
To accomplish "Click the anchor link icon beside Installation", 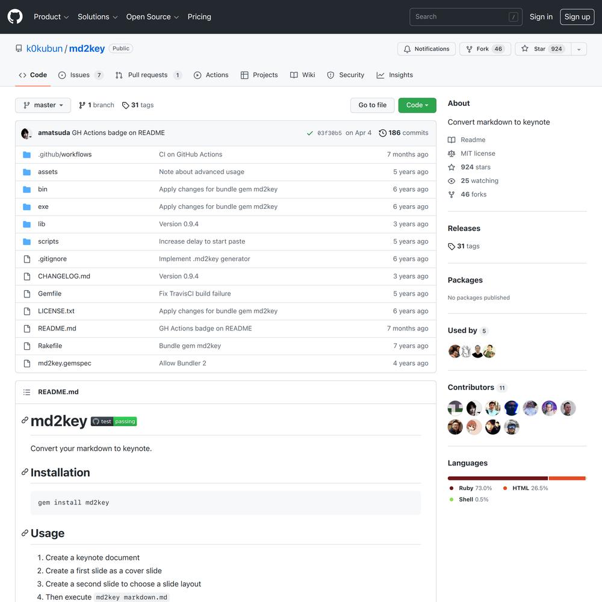I will tap(25, 471).
